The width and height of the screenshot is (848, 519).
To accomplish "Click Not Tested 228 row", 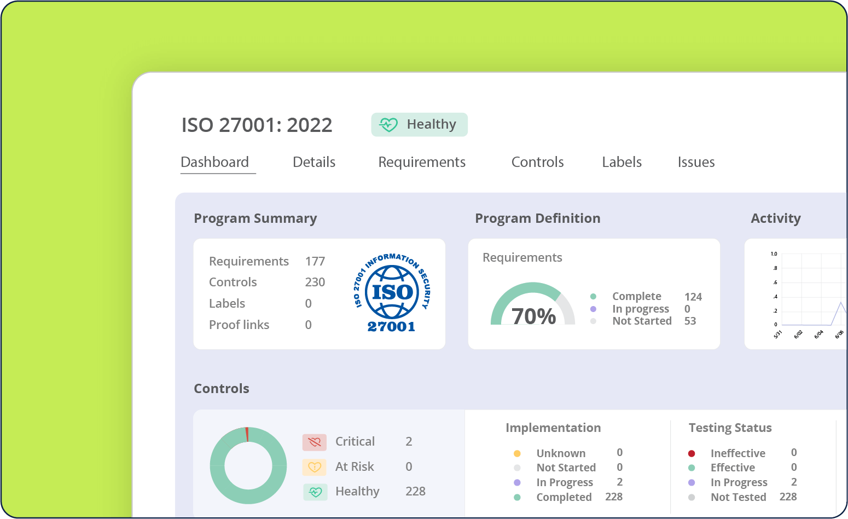I will pos(742,497).
